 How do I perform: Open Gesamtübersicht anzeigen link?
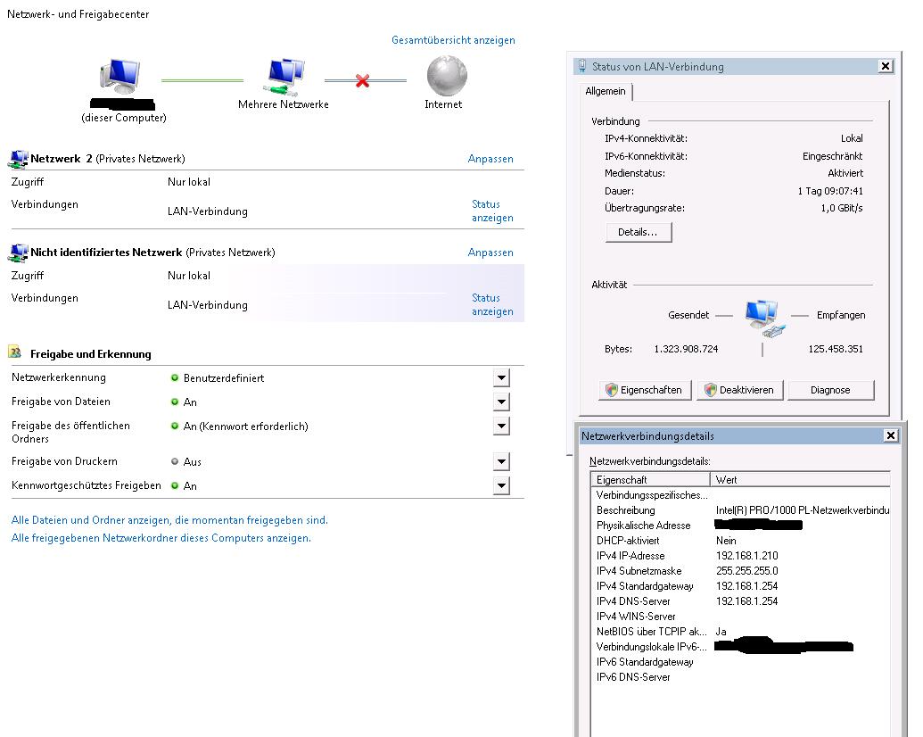click(x=453, y=40)
